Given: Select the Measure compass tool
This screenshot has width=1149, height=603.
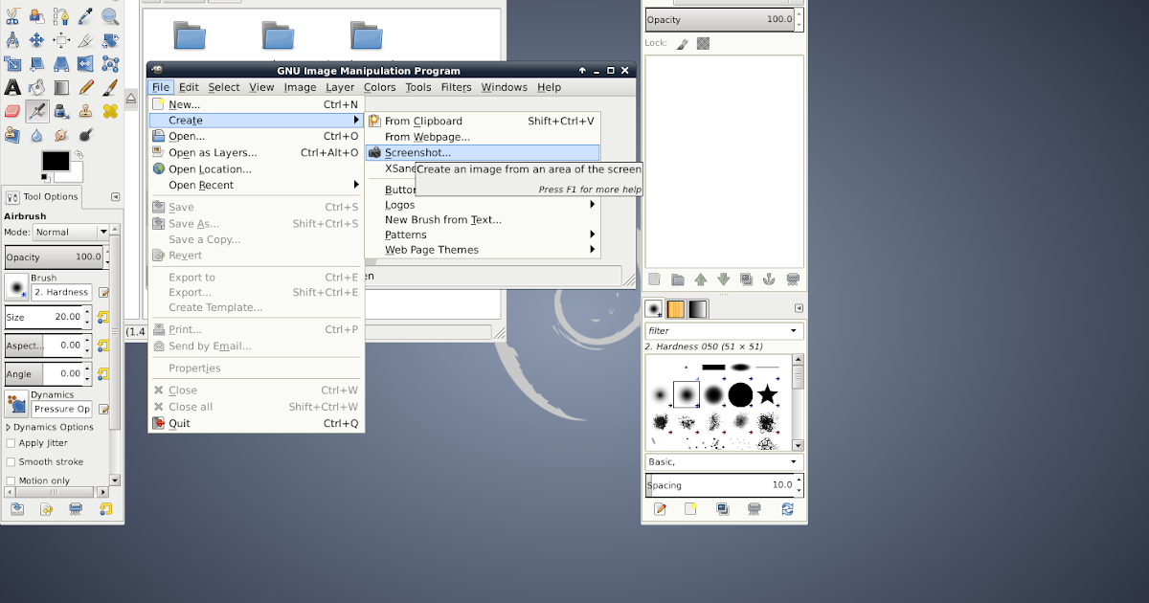Looking at the screenshot, I should [12, 39].
